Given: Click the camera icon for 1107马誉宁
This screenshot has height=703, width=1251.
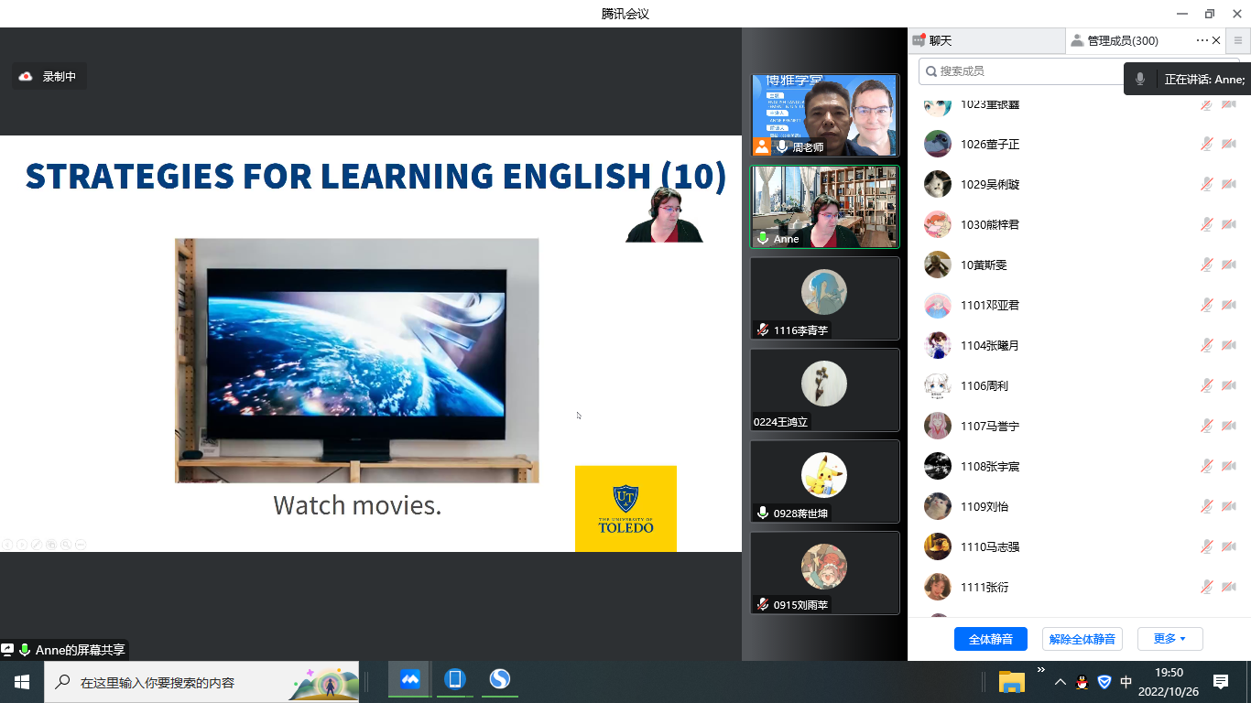Looking at the screenshot, I should click(1229, 426).
